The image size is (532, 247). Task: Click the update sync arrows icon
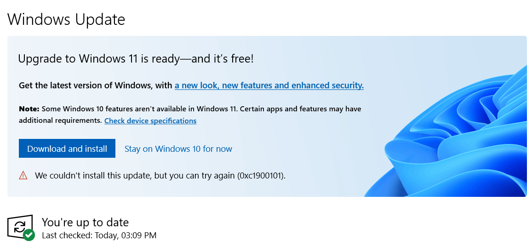click(20, 226)
